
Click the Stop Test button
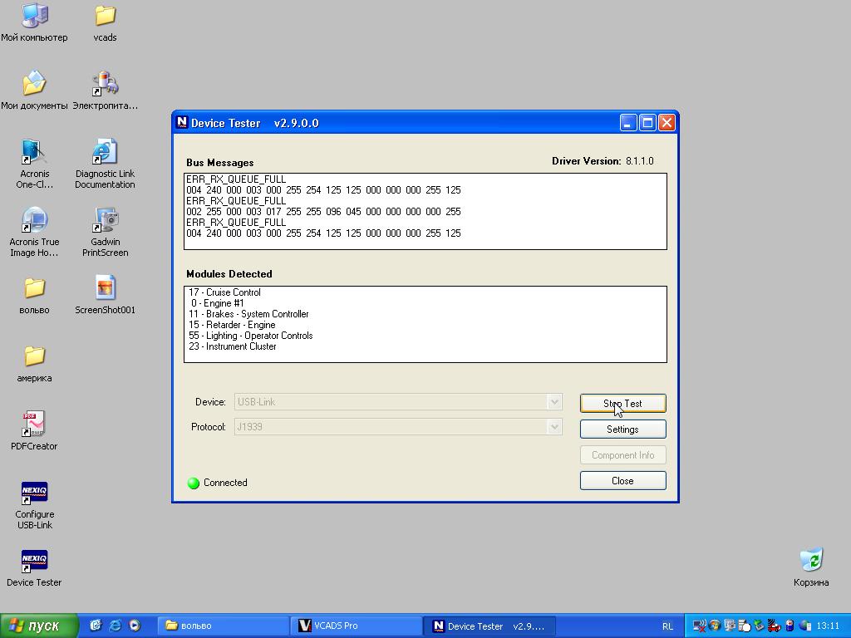coord(622,404)
